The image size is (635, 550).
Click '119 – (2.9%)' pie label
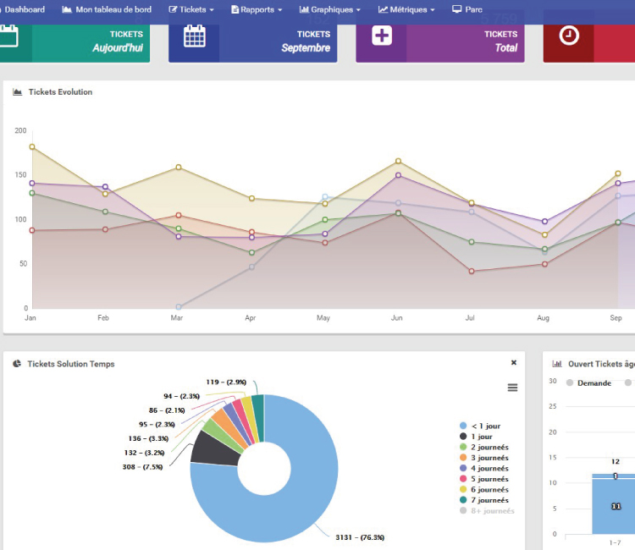tap(226, 382)
